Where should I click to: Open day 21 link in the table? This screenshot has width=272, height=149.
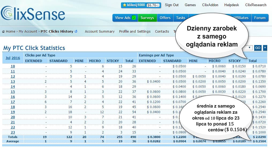point(13,122)
